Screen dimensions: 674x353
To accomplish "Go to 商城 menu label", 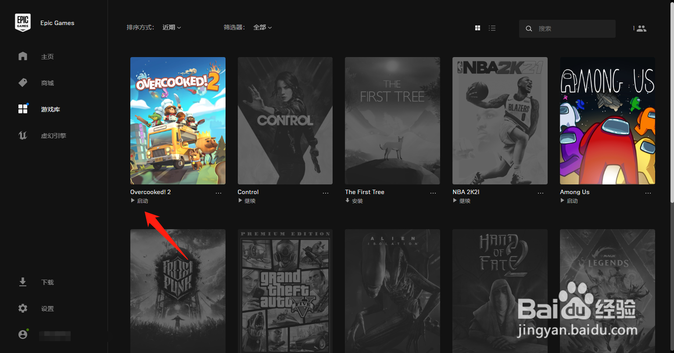I will pos(47,83).
